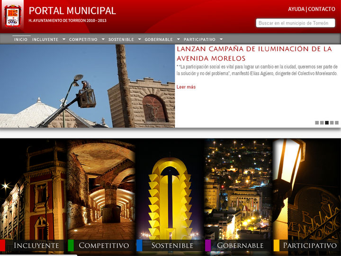
Task: Open the Avenida Morelos lighting campaign headline
Action: click(x=254, y=53)
